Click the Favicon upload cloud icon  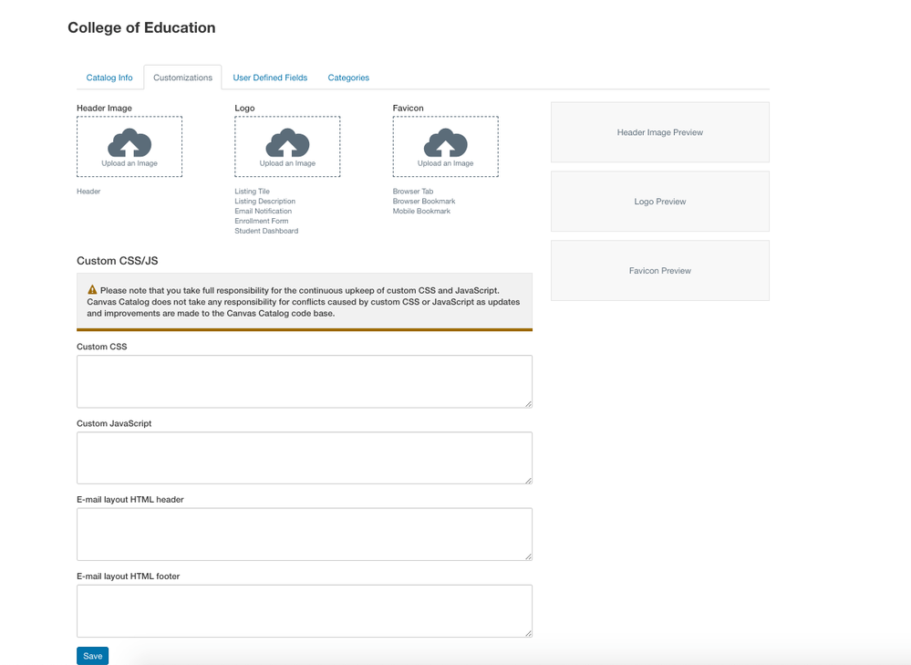(x=445, y=143)
